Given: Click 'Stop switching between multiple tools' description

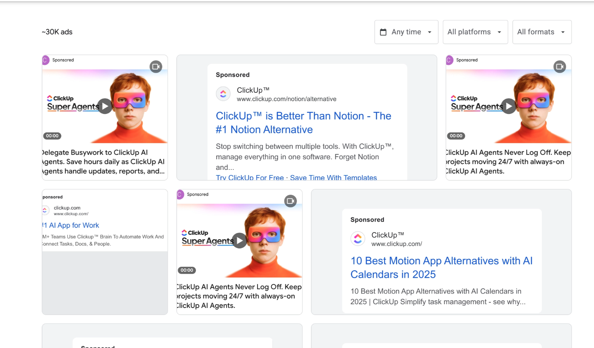Looking at the screenshot, I should click(x=305, y=157).
